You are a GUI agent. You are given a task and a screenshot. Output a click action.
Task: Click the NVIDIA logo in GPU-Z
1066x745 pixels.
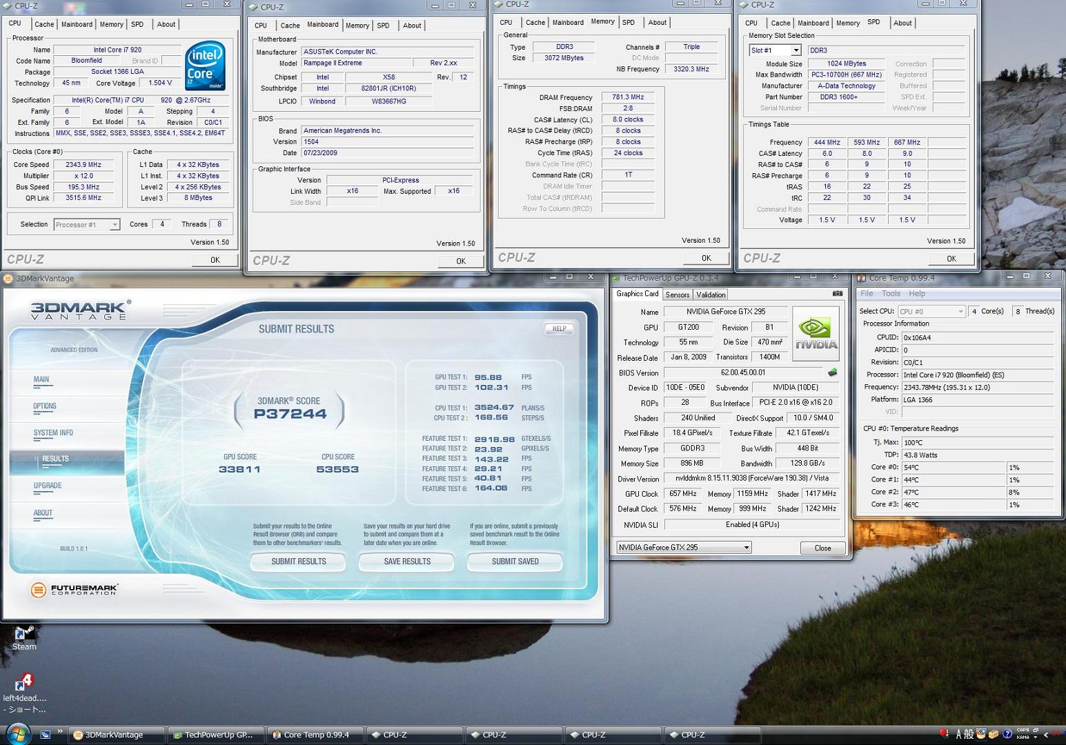[816, 334]
